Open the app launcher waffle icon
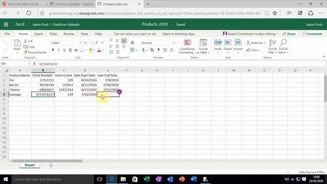 coord(6,25)
